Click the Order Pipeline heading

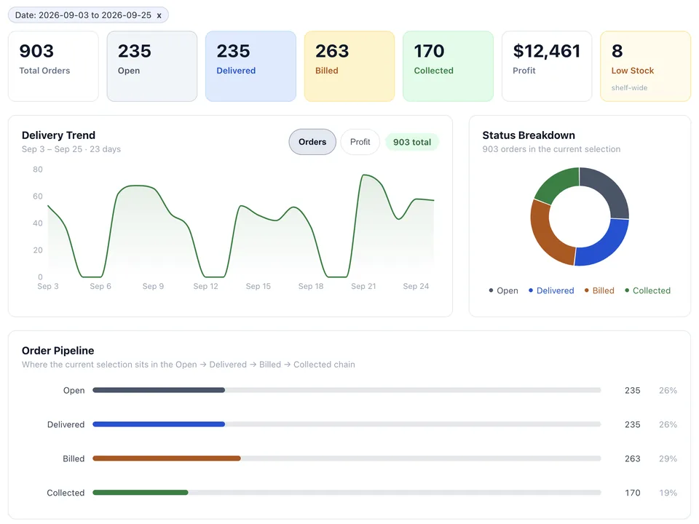[x=58, y=351]
